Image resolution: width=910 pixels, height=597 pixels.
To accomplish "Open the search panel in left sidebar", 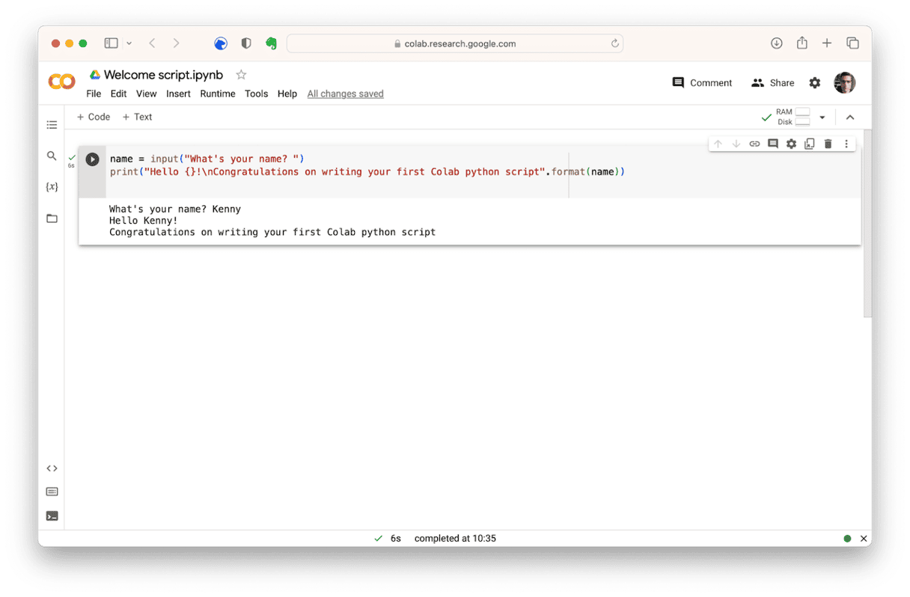I will 52,156.
